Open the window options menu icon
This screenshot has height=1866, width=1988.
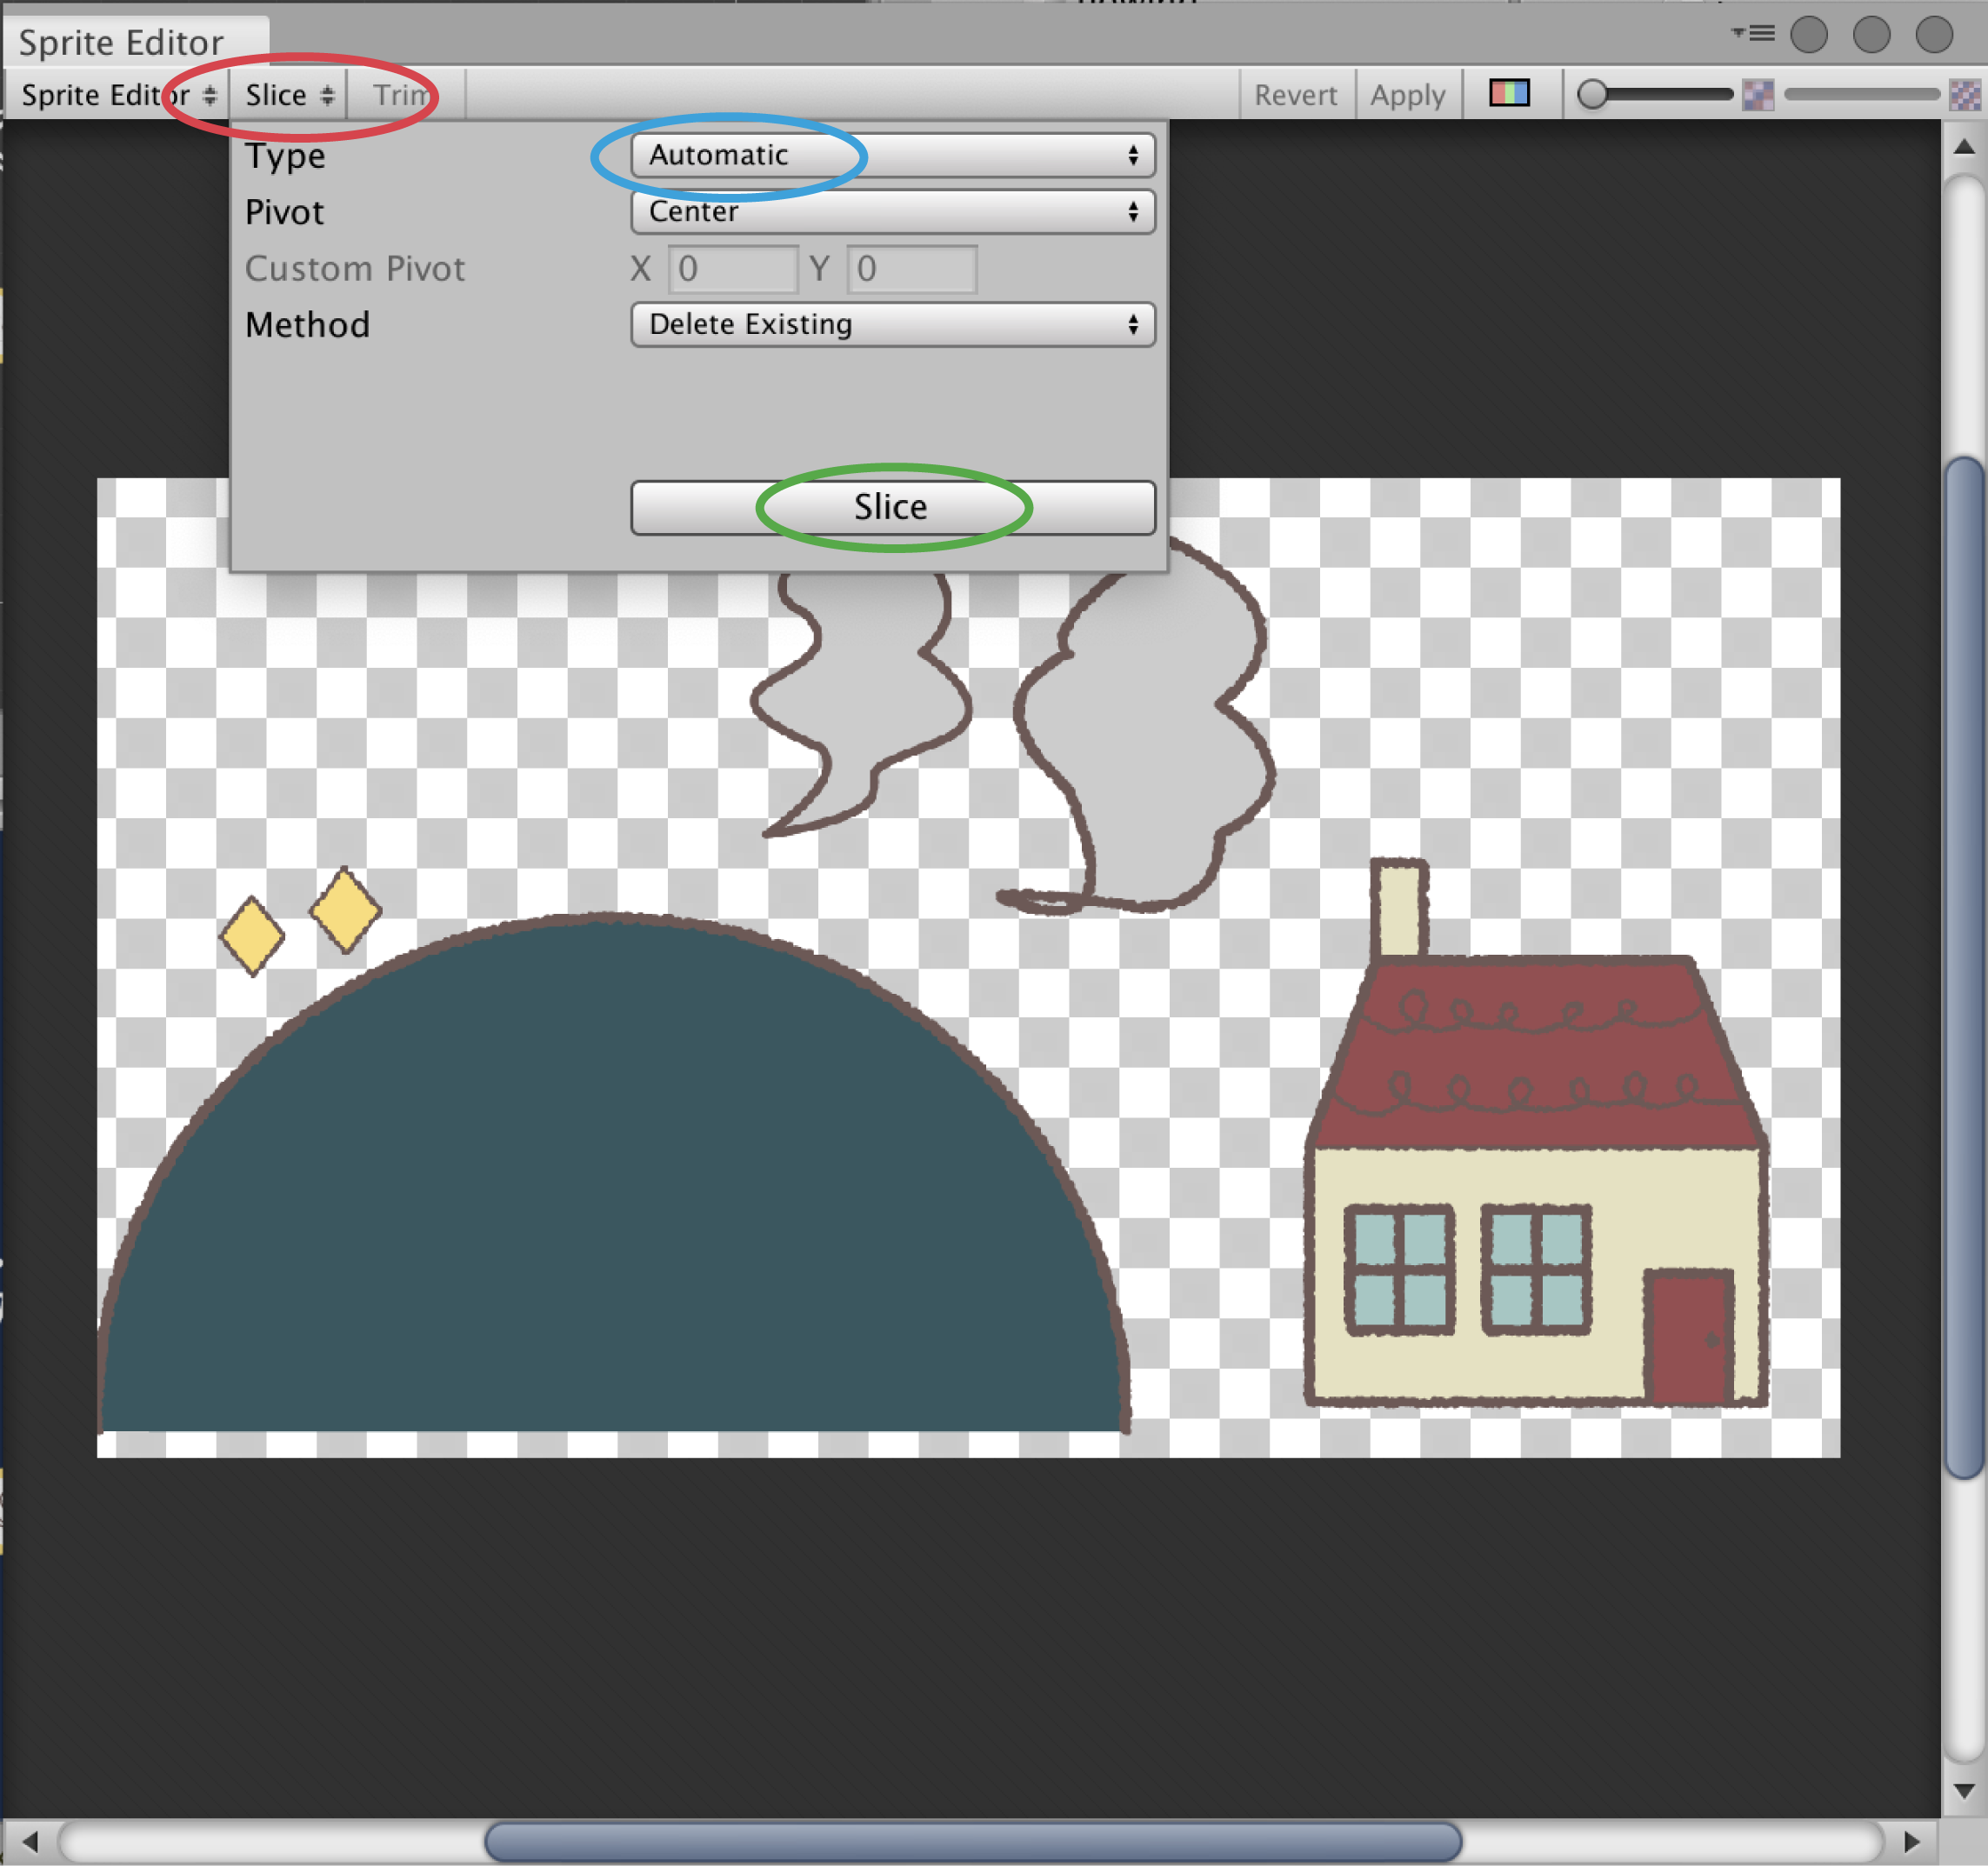(x=1753, y=33)
